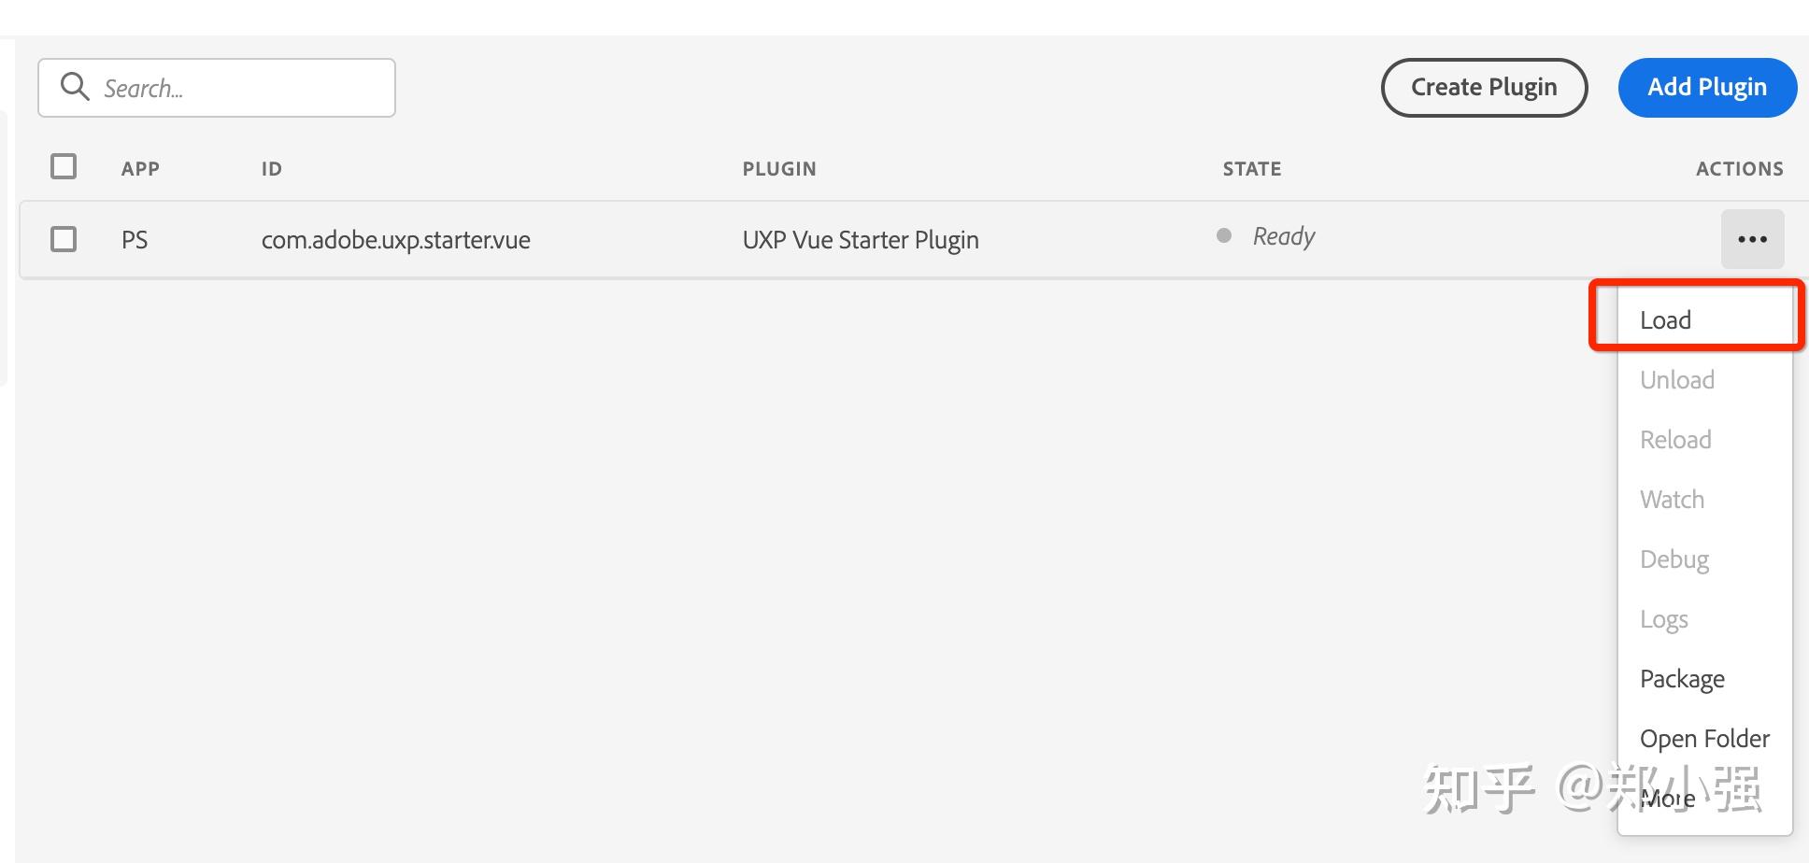Tick the UXP Vue Starter Plugin checkbox

point(64,239)
